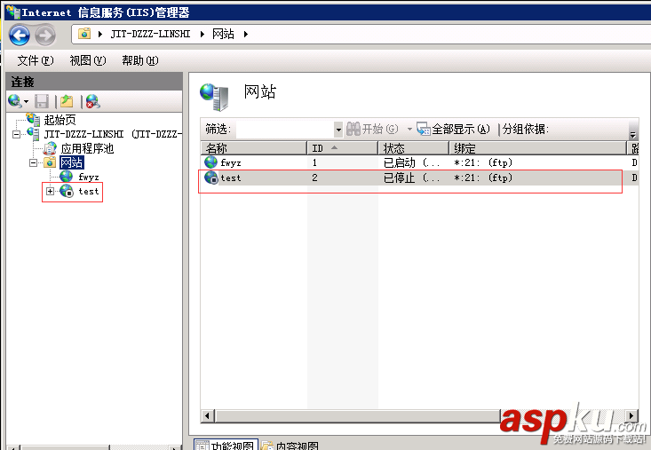Open toolbar overflow arrow near 分组依据
651x450 pixels.
(632, 134)
